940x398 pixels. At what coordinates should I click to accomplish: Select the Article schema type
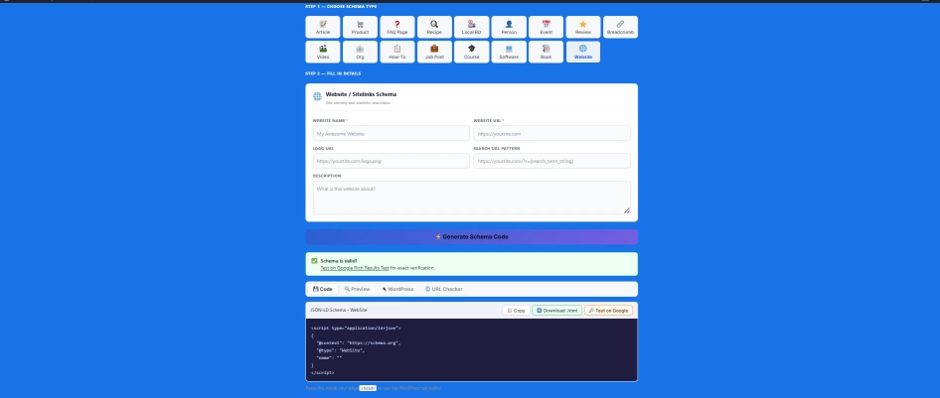323,27
